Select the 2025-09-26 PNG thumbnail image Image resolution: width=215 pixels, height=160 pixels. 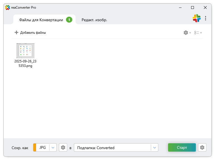tap(25, 50)
